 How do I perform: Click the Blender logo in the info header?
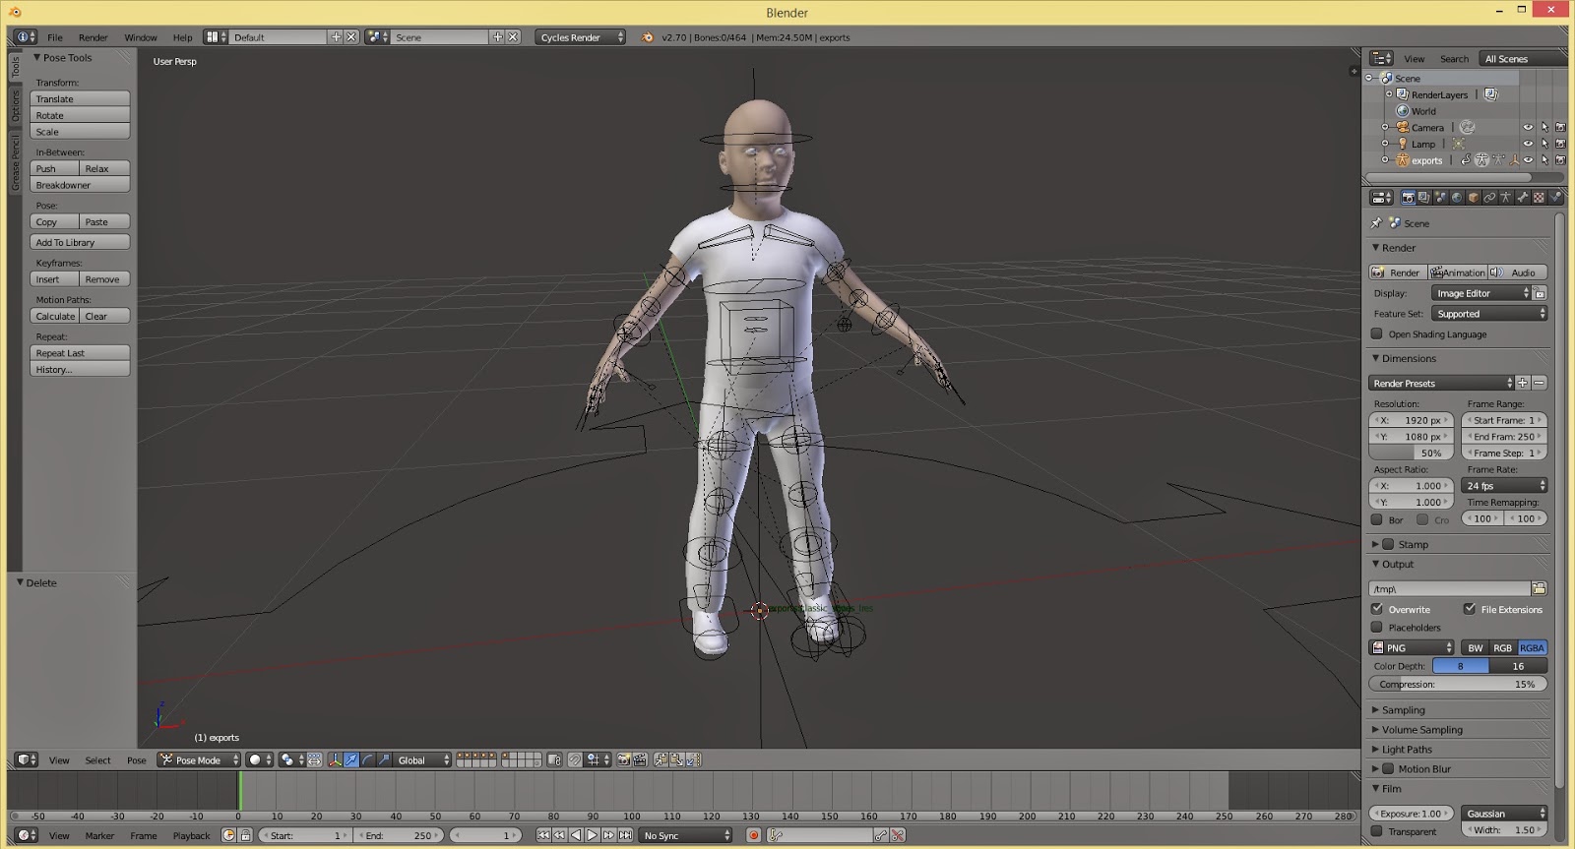[x=647, y=37]
